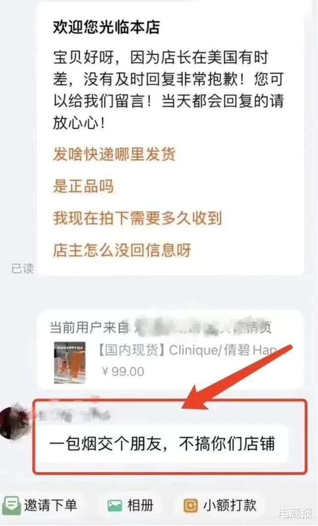Select the 相册 label

pos(140,506)
